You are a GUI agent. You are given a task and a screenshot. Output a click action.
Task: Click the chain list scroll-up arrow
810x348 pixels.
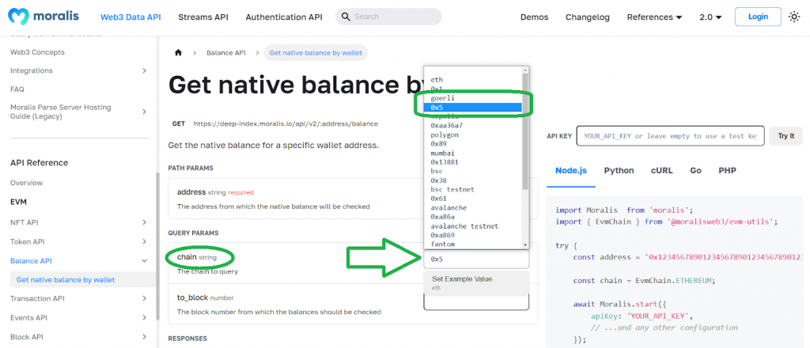[x=525, y=70]
